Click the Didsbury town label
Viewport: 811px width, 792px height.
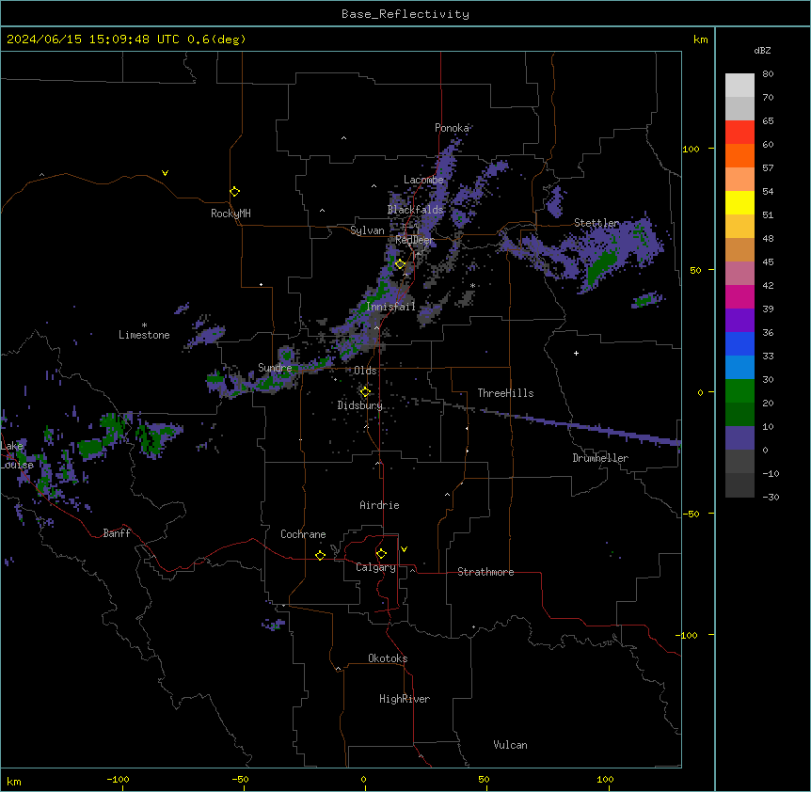360,405
